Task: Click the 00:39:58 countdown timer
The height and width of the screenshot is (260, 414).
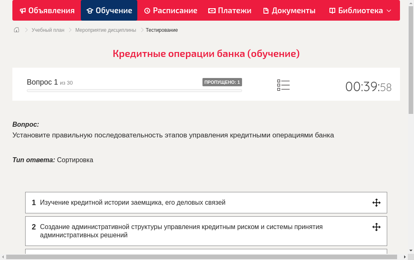Action: tap(368, 86)
